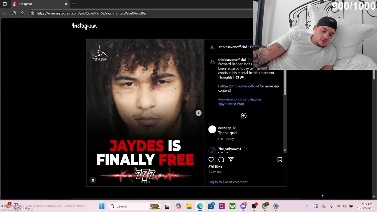Like cxaz.aep's comment
The height and width of the screenshot is (212, 377).
[221, 139]
